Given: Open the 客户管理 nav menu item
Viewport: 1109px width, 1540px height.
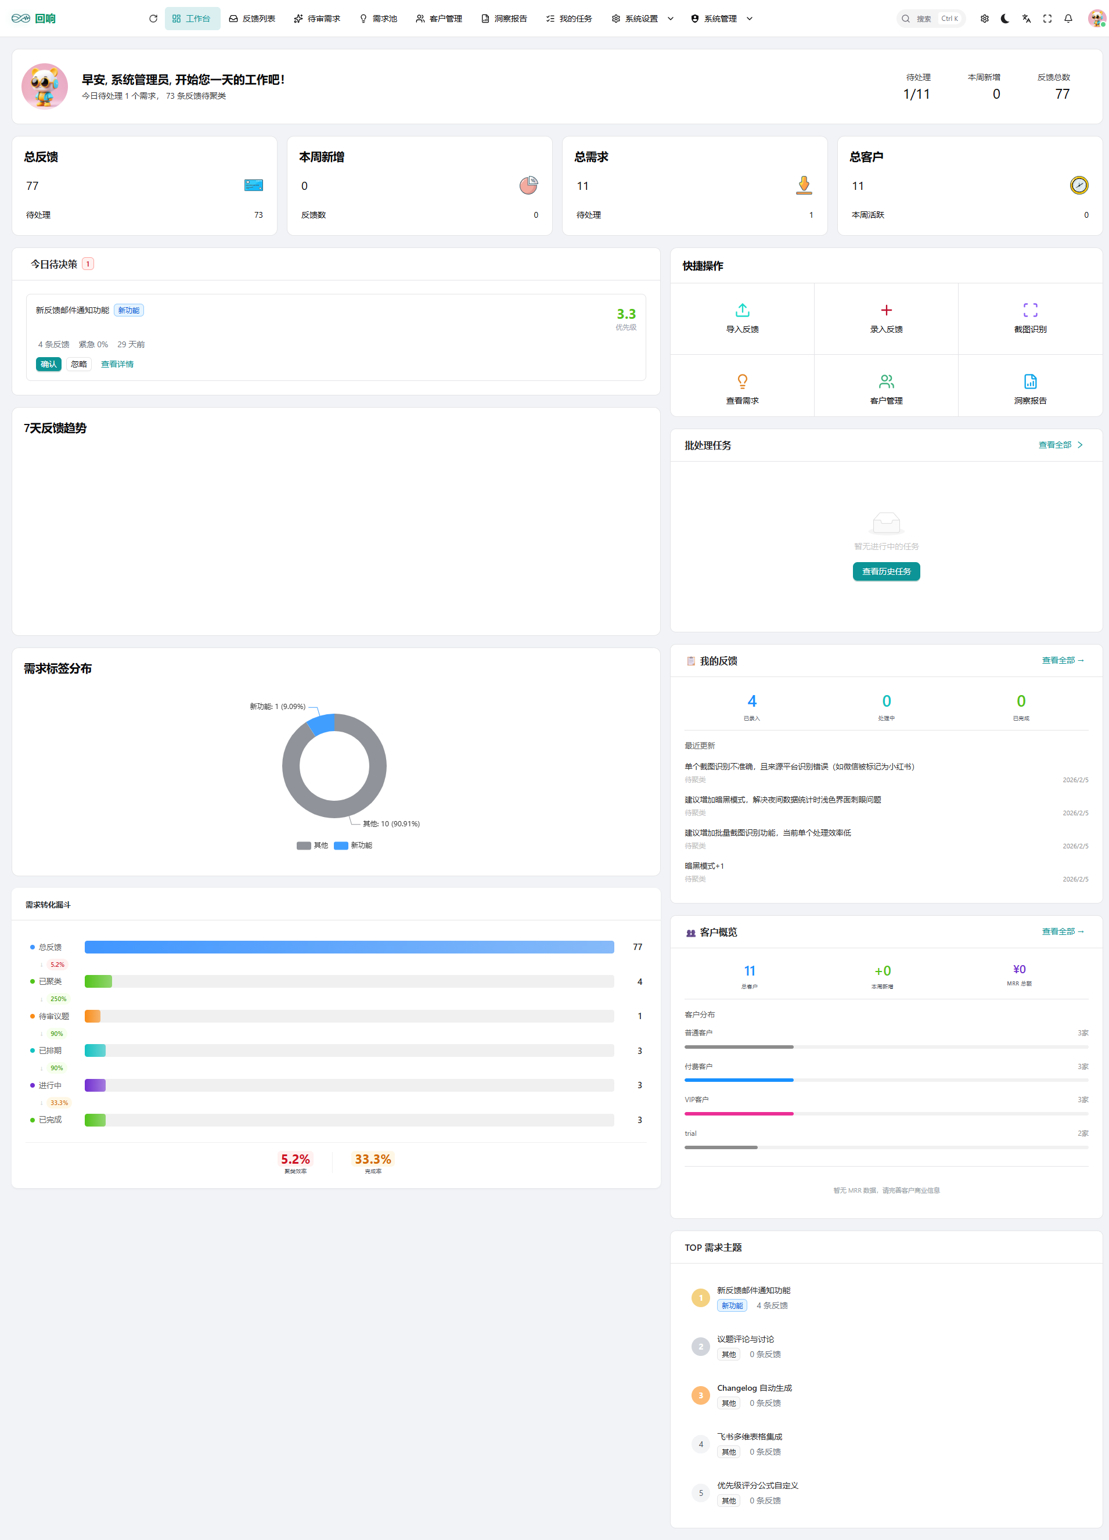Looking at the screenshot, I should 440,19.
